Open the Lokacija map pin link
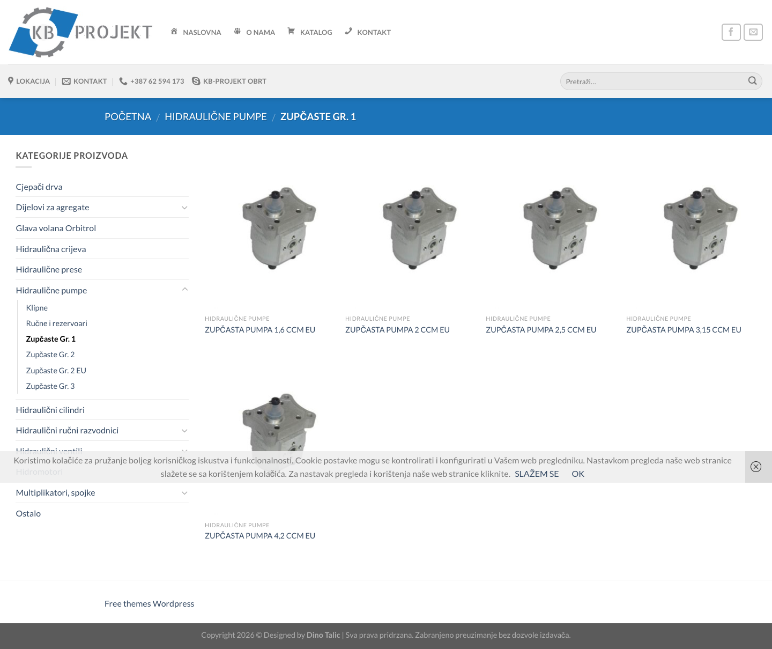This screenshot has height=649, width=772. tap(29, 81)
